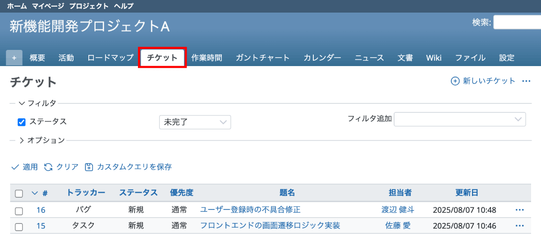Select the checkbox for ticket 16
This screenshot has height=236, width=541.
[x=19, y=210]
